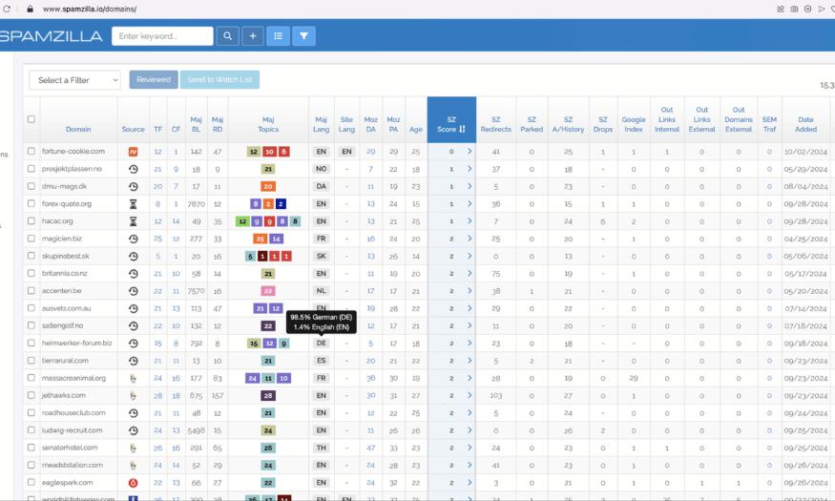Image resolution: width=835 pixels, height=501 pixels.
Task: Expand SZ Score chevron for tierrarural.com
Action: (x=470, y=361)
